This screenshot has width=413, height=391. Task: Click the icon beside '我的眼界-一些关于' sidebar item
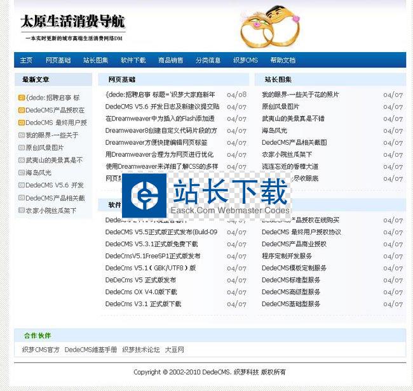point(22,135)
